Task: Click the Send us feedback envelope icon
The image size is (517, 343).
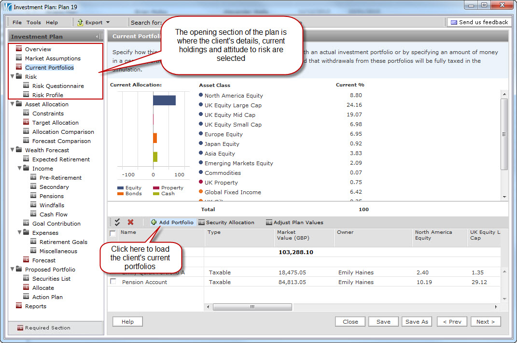Action: 453,22
